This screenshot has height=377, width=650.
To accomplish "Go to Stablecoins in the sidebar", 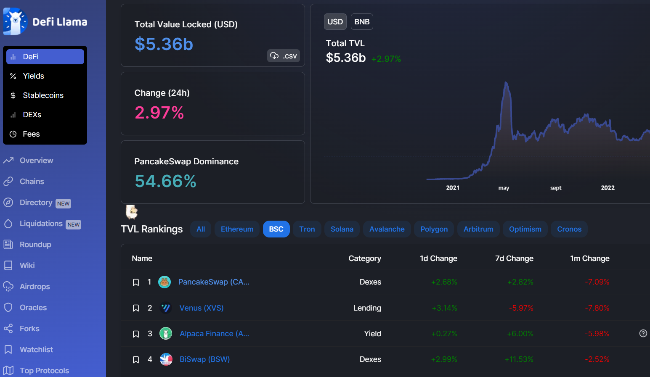I will 43,95.
